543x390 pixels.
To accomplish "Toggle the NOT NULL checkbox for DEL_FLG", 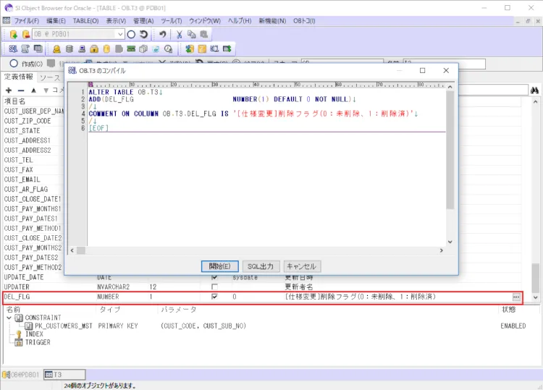I will pyautogui.click(x=214, y=297).
